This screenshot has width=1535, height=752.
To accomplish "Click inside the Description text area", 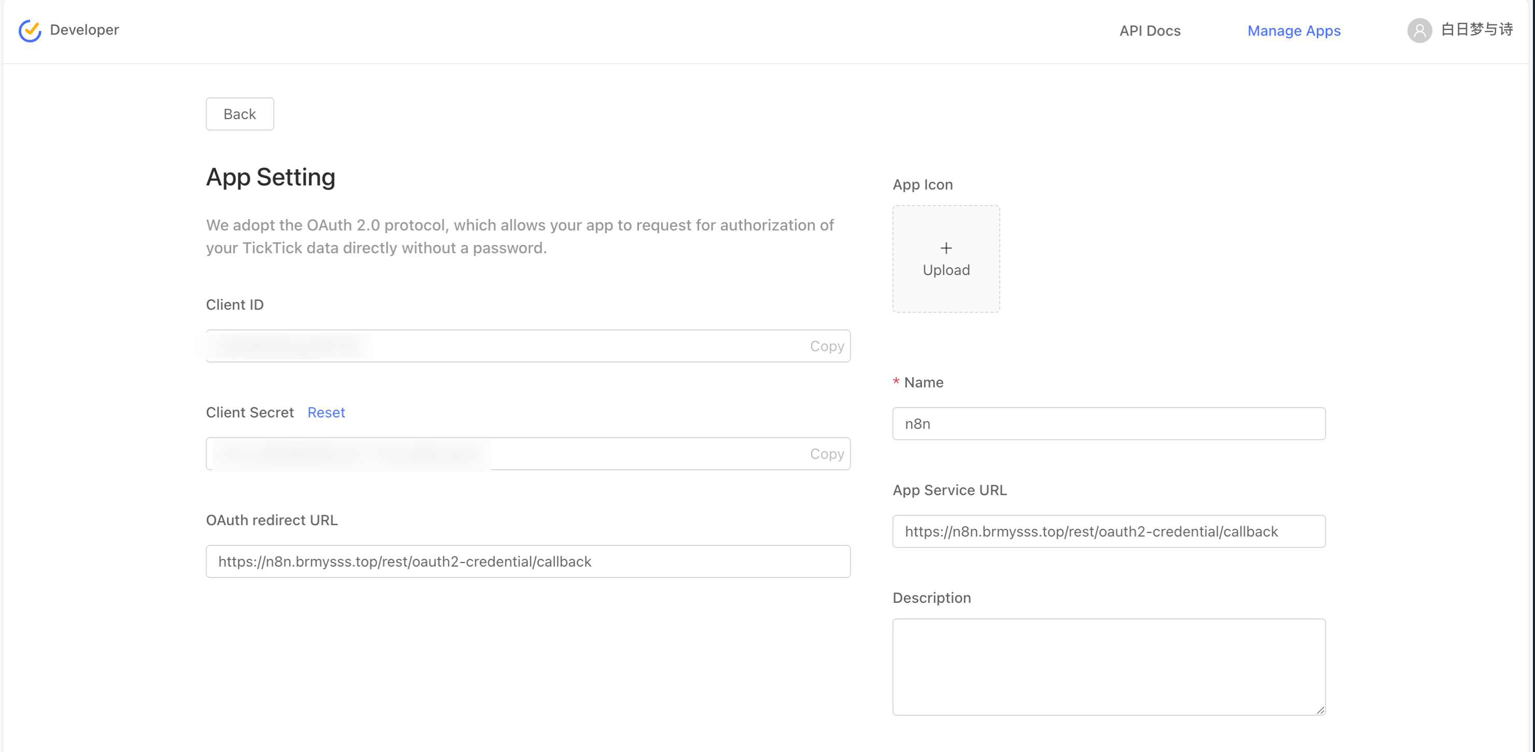I will click(x=1108, y=666).
